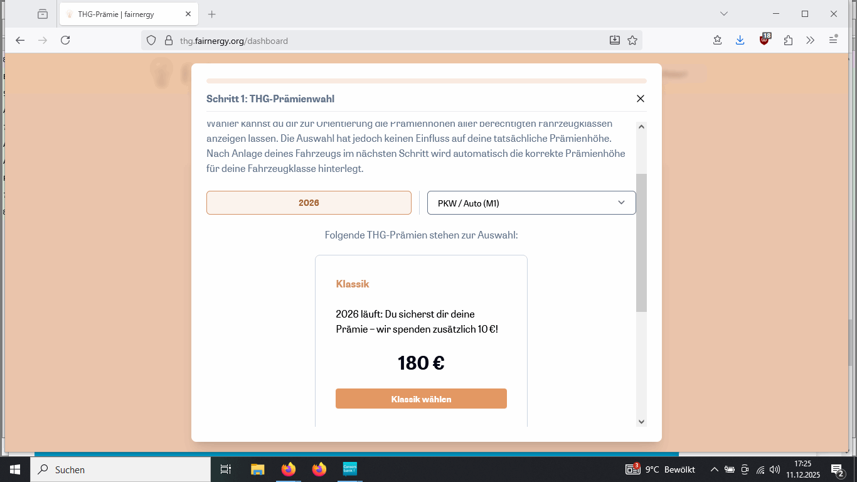The height and width of the screenshot is (482, 857).
Task: Select the 2026 year button
Action: (309, 203)
